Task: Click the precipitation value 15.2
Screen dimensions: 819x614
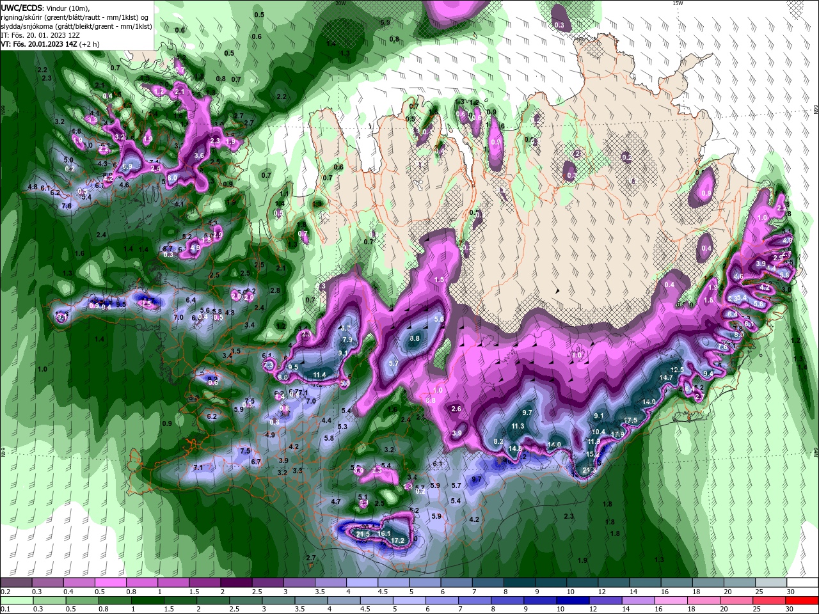Action: tap(593, 454)
